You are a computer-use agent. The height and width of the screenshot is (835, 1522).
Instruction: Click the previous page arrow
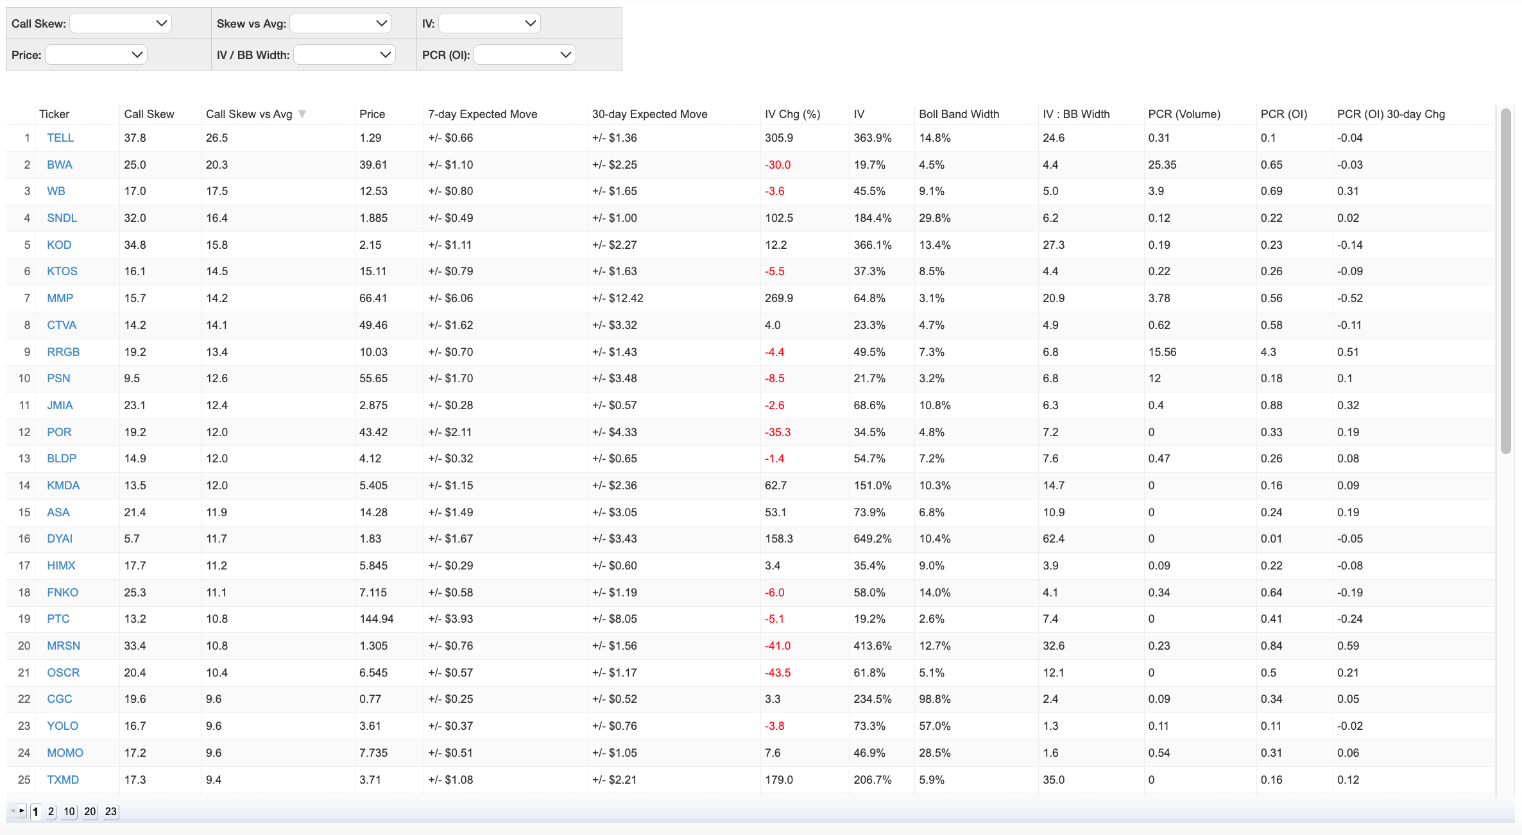click(12, 811)
